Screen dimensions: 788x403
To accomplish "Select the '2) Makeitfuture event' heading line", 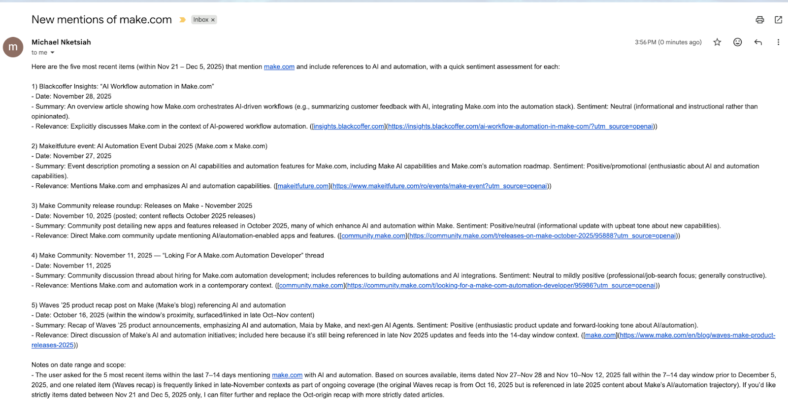I will (149, 146).
